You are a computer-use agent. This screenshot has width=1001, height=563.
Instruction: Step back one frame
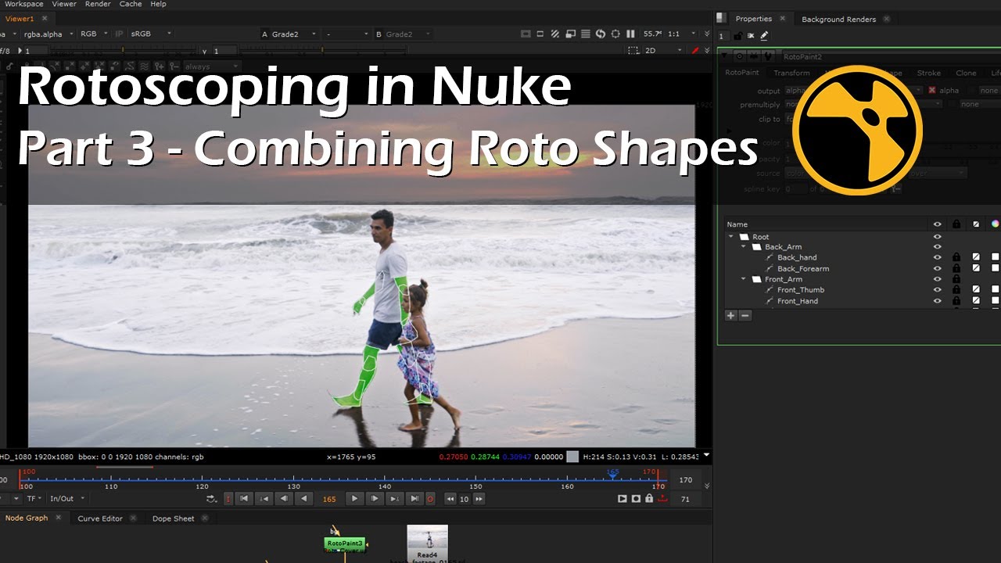[284, 498]
